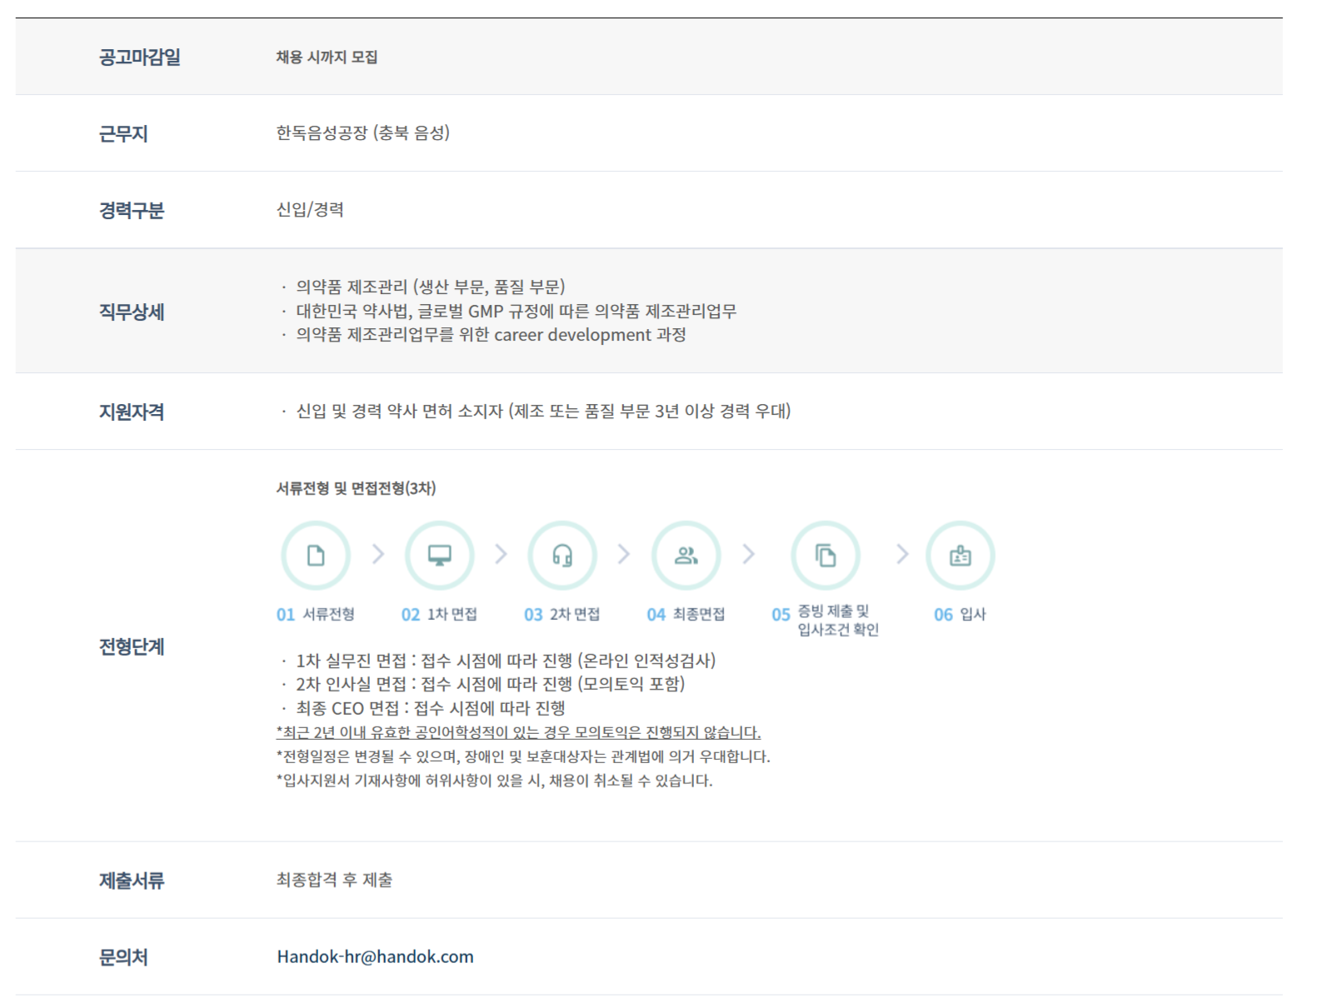The image size is (1333, 1008).
Task: Click the underlined mock TOEIC exemption notice
Action: (x=518, y=732)
